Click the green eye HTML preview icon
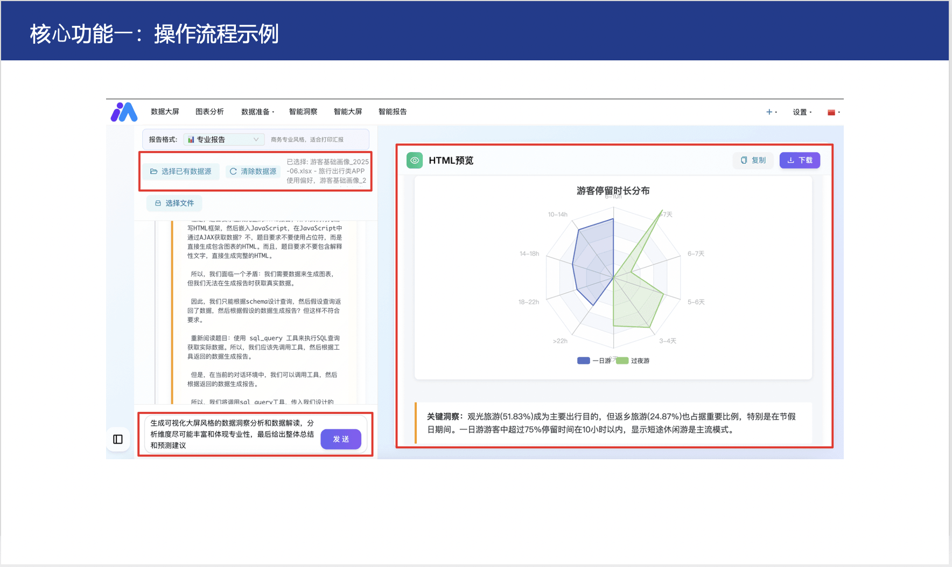The height and width of the screenshot is (567, 952). tap(414, 161)
